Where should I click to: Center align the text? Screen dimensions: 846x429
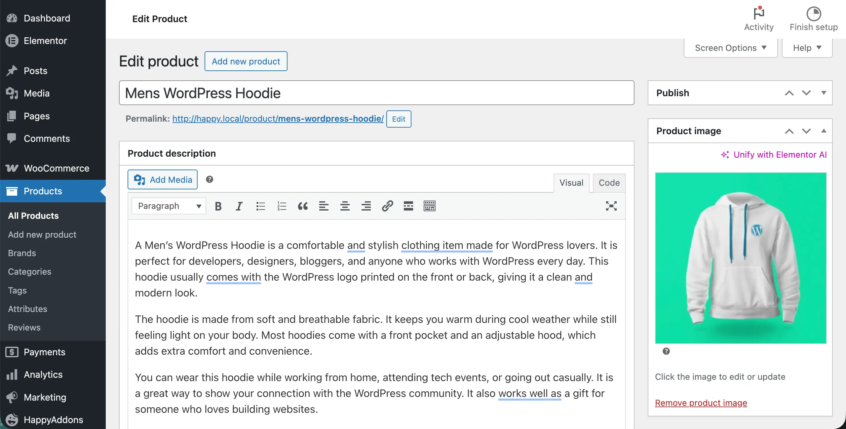pyautogui.click(x=345, y=206)
